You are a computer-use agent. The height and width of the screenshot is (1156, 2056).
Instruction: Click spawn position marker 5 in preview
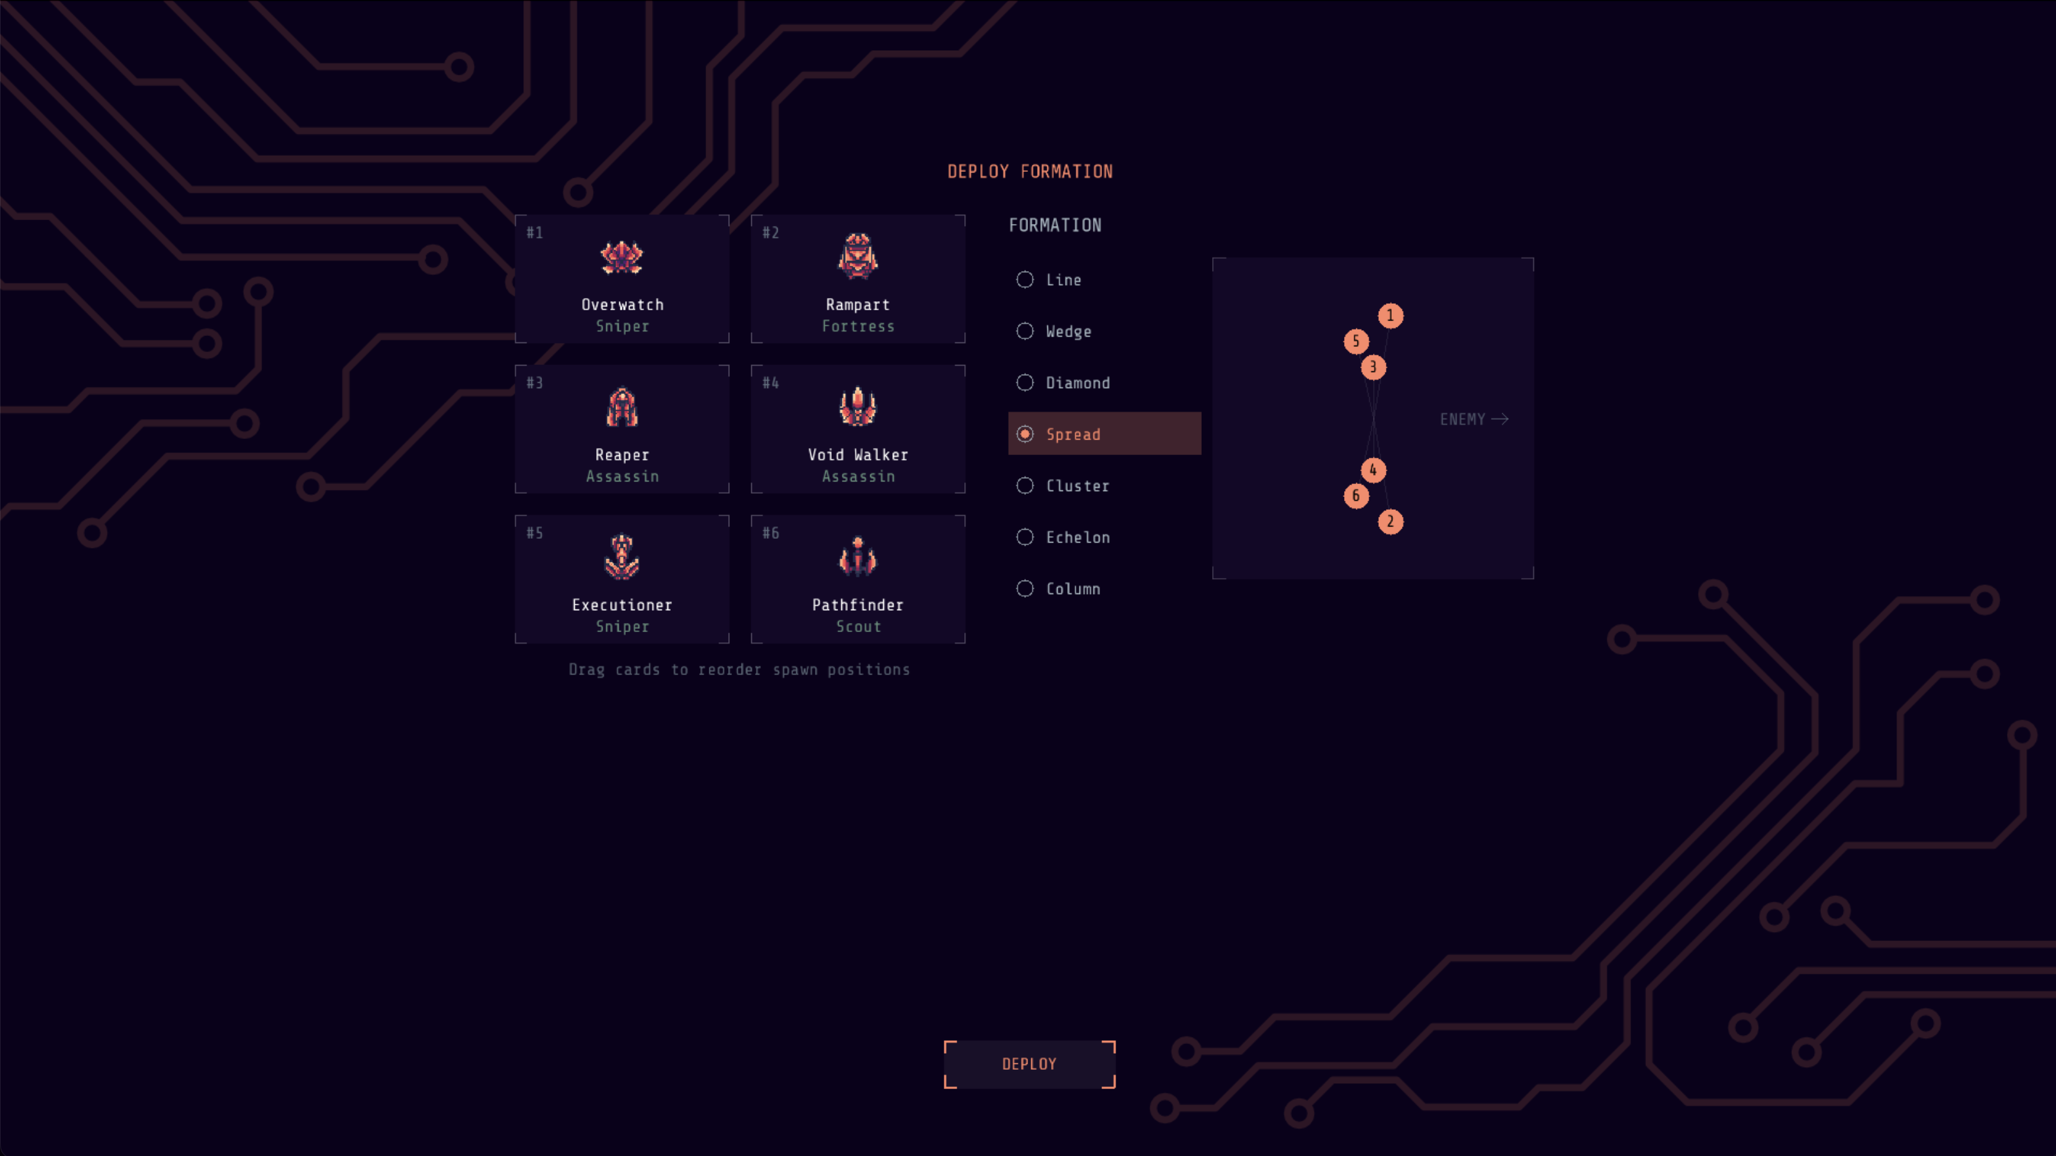point(1356,342)
